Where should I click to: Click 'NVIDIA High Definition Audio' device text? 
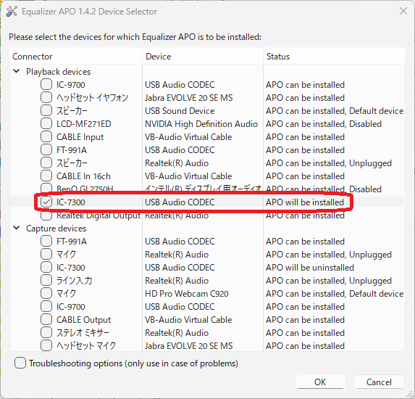coord(201,124)
